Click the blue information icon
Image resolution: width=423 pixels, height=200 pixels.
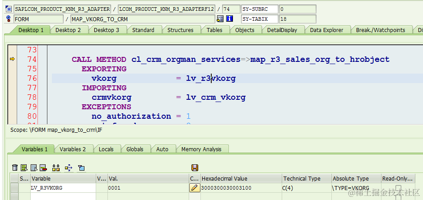coord(230,19)
